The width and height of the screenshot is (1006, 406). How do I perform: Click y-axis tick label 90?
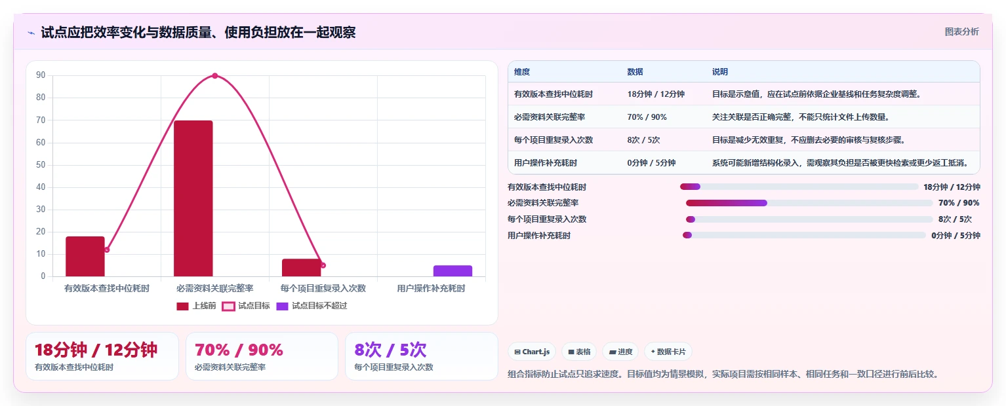click(x=41, y=75)
